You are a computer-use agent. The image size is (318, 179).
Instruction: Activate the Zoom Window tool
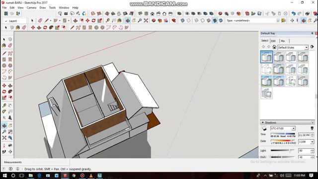tap(10, 132)
